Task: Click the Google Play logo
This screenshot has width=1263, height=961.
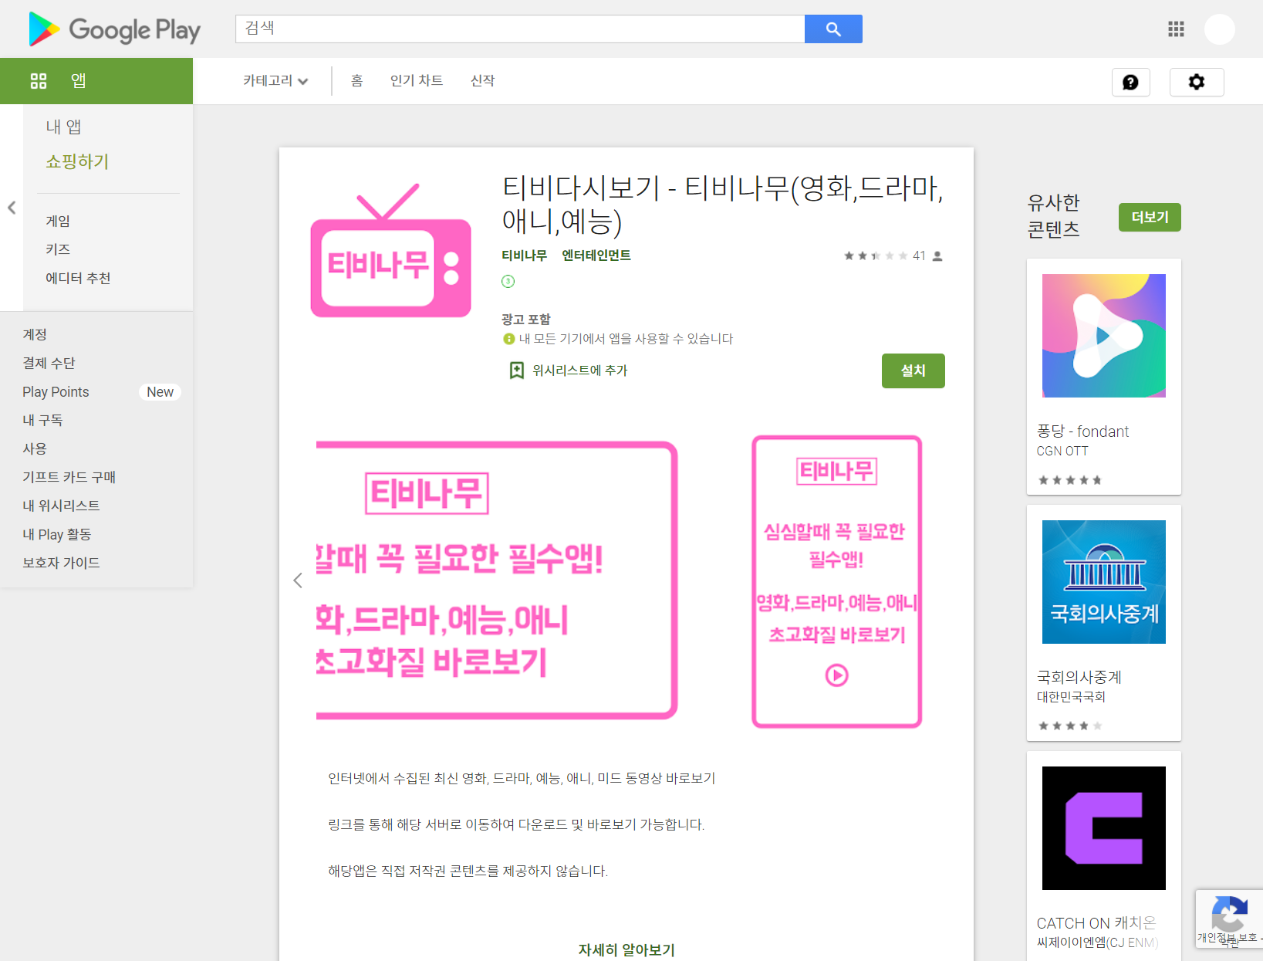Action: [x=114, y=29]
